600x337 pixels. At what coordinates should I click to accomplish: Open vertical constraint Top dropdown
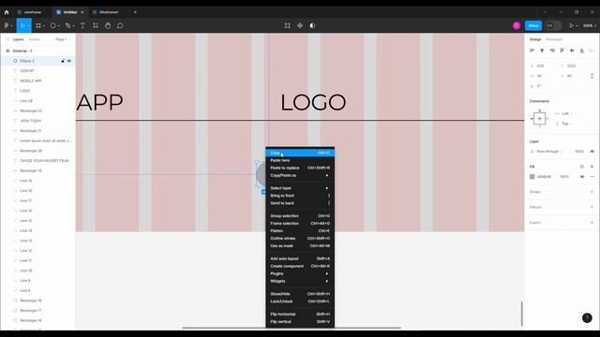tap(566, 124)
